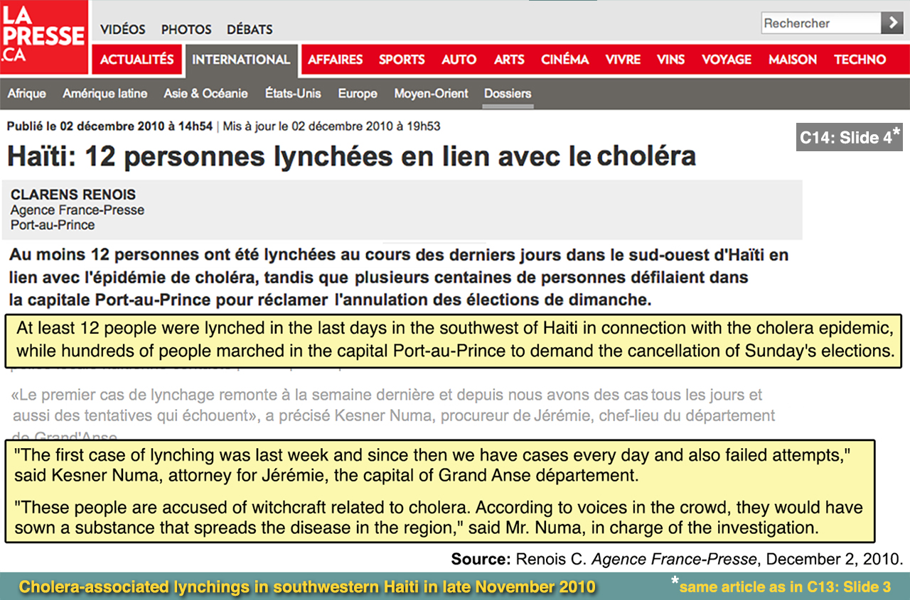910x600 pixels.
Task: Open the Moyen-Orient subsection
Action: [431, 94]
